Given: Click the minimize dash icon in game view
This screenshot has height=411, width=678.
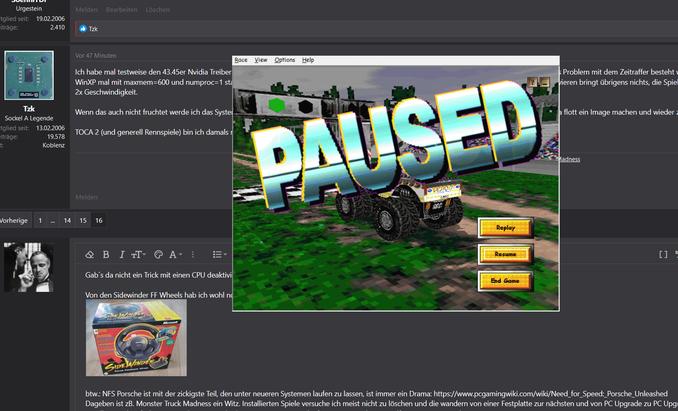Looking at the screenshot, I should (545, 82).
